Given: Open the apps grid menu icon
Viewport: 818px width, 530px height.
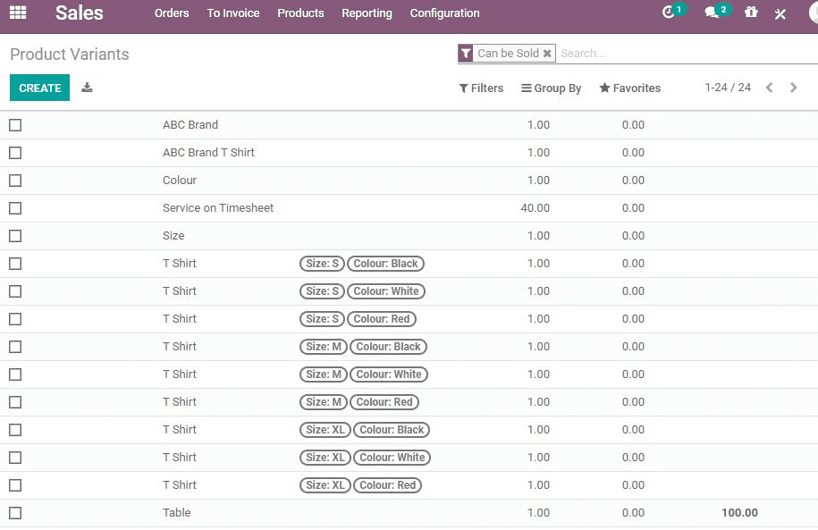Looking at the screenshot, I should 18,13.
